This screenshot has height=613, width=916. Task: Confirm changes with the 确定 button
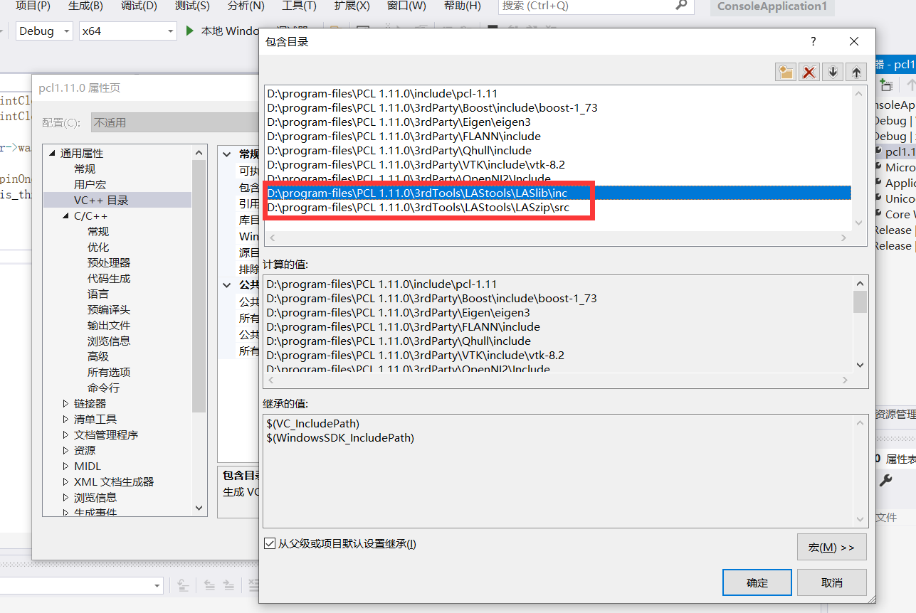[x=757, y=582]
